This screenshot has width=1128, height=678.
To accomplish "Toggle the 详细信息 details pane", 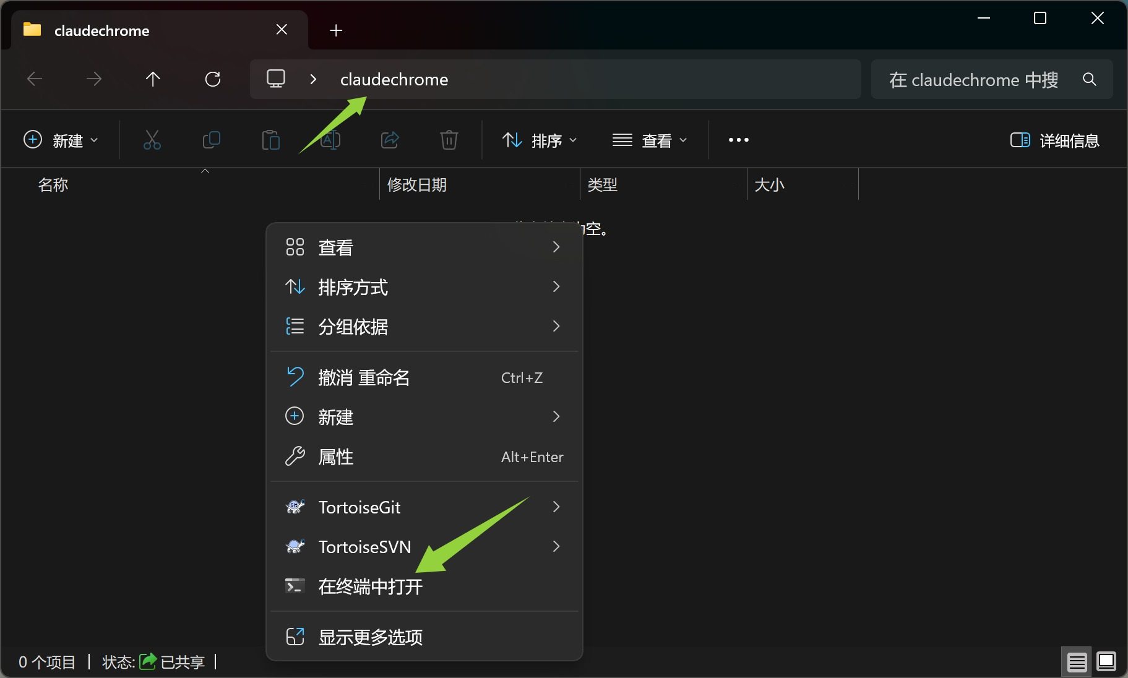I will point(1054,140).
